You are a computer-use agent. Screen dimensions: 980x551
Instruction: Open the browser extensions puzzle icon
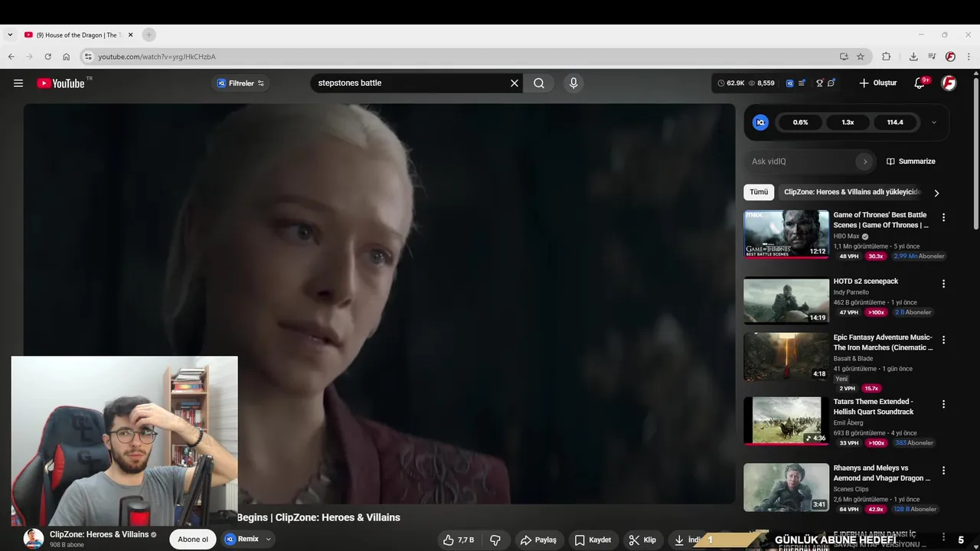(x=887, y=57)
